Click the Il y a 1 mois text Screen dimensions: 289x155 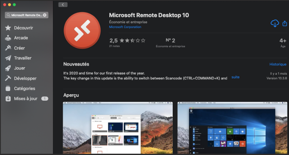(x=278, y=73)
